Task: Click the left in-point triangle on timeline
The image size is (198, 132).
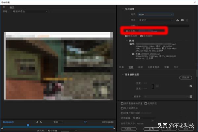Action: 2,128
